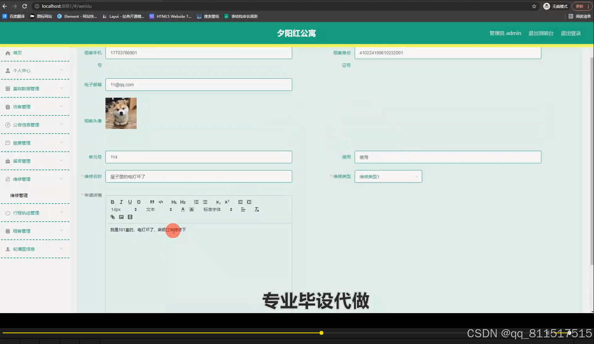Viewport: 594px width, 344px height.
Task: Open the 搜索壁纸 bookmark
Action: pos(208,16)
